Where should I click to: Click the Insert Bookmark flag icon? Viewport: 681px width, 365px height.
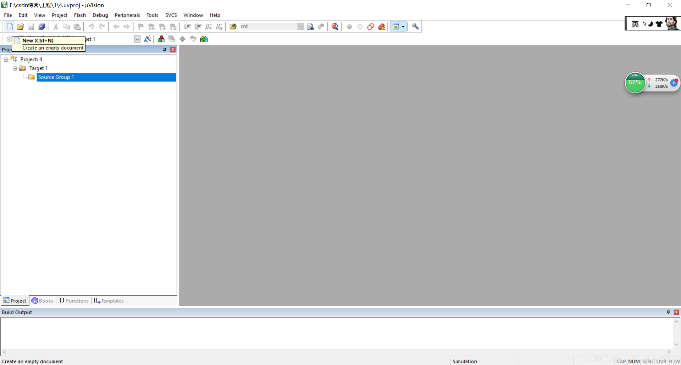141,27
